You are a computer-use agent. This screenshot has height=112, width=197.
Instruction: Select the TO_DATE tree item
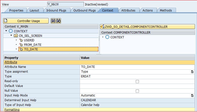click(x=59, y=49)
